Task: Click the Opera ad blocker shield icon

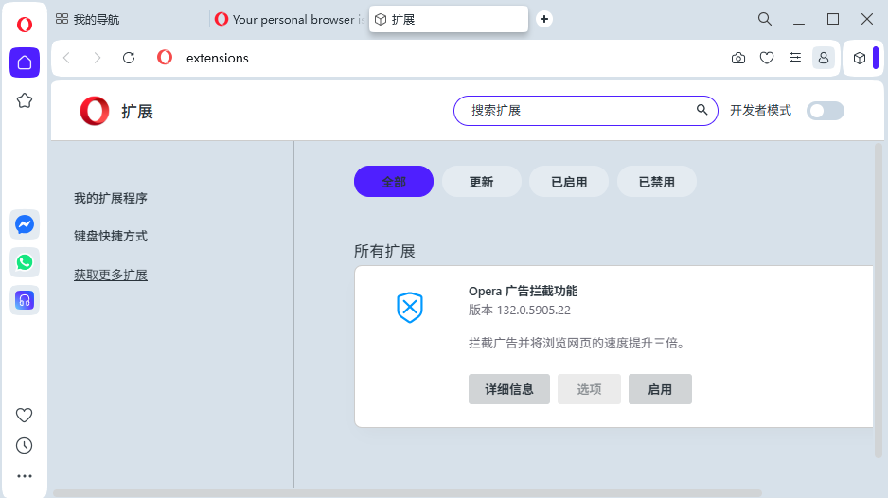Action: coord(410,307)
